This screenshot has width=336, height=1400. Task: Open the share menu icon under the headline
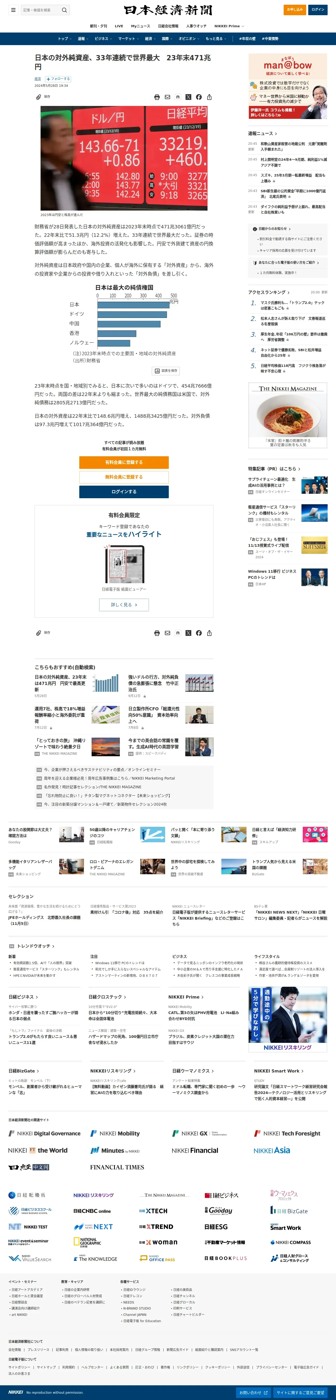[209, 97]
